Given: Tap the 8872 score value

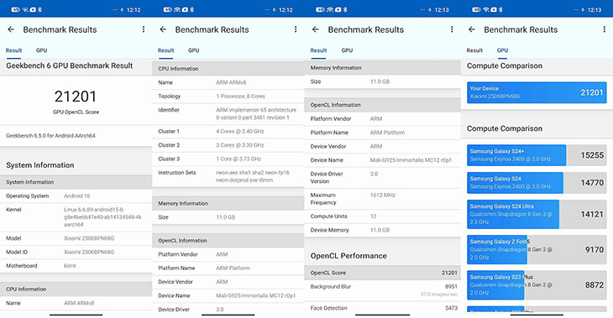Looking at the screenshot, I should 595,284.
